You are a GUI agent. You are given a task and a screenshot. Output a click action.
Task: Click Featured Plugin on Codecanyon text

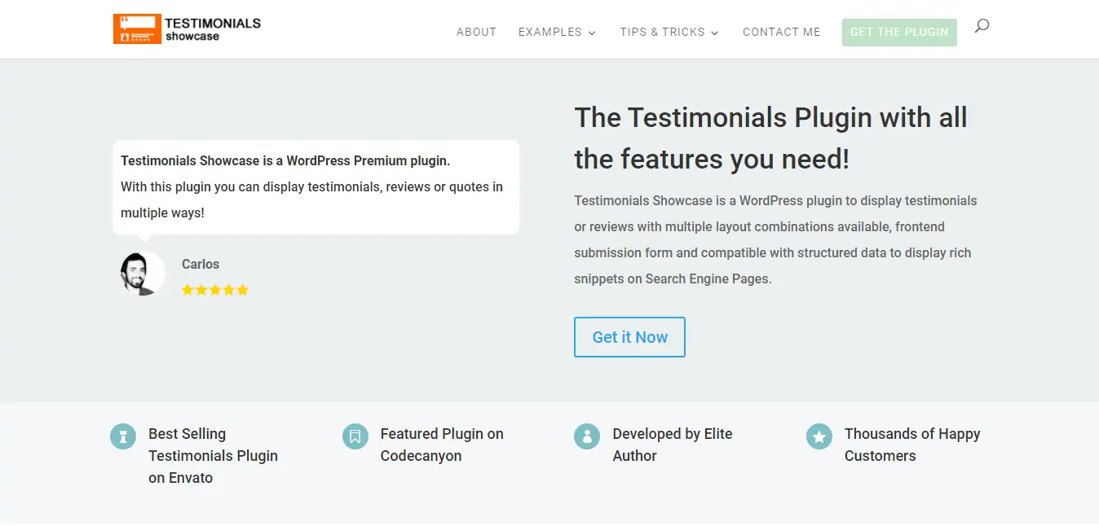[x=442, y=445]
